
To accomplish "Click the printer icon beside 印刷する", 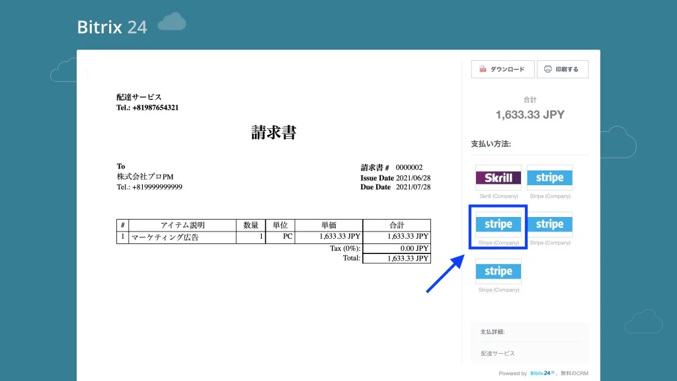I will coord(547,69).
